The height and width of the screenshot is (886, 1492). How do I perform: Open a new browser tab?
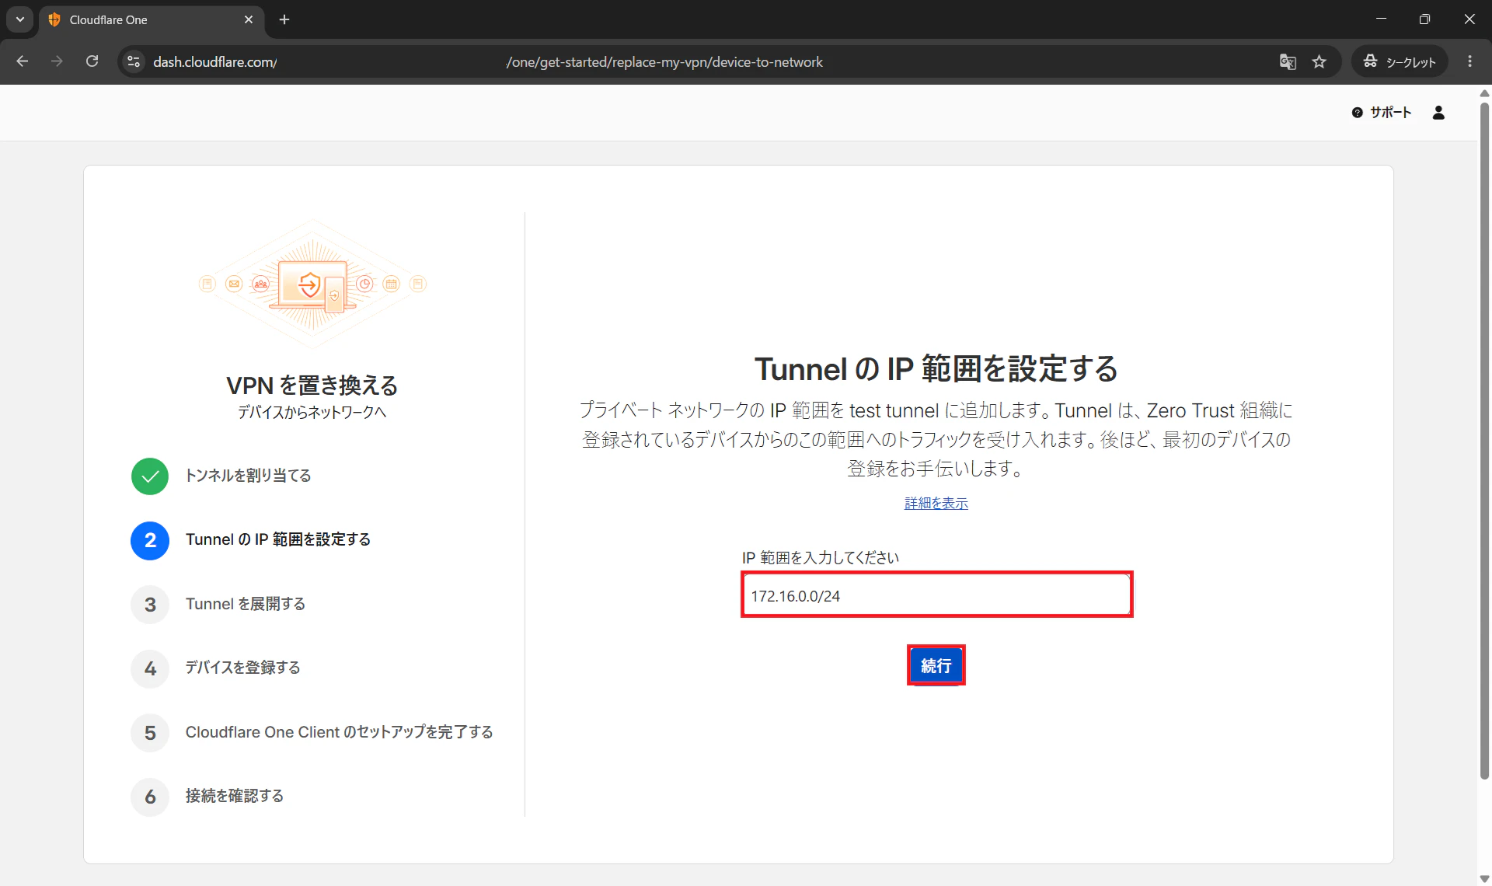point(284,19)
